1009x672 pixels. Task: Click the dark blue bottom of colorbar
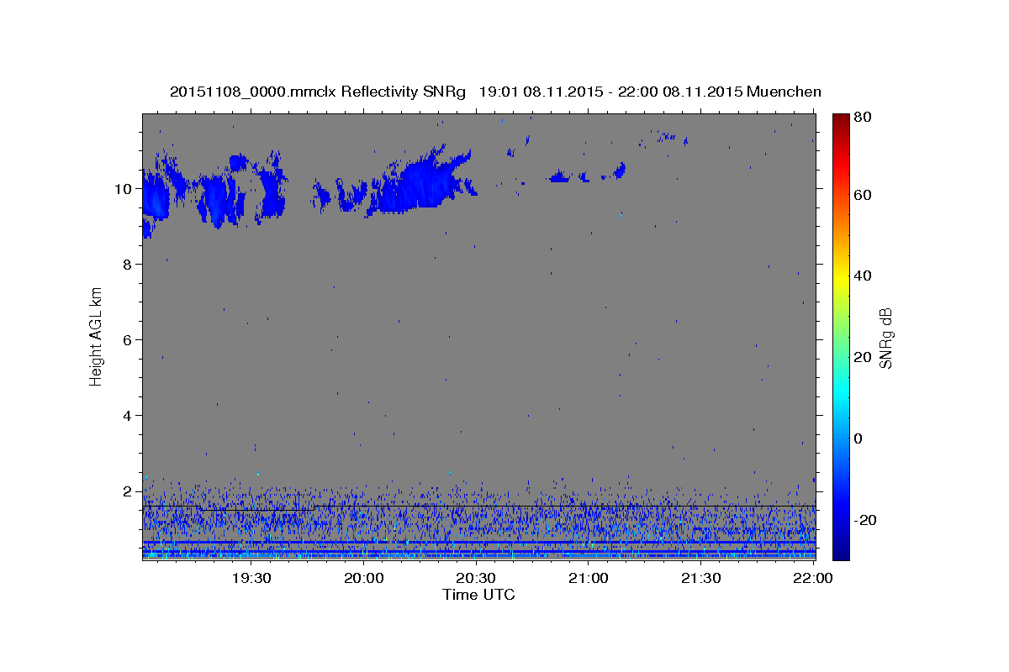tap(841, 554)
